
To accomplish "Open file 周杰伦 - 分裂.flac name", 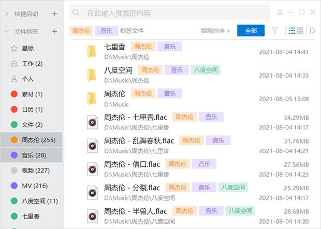I will point(132,188).
